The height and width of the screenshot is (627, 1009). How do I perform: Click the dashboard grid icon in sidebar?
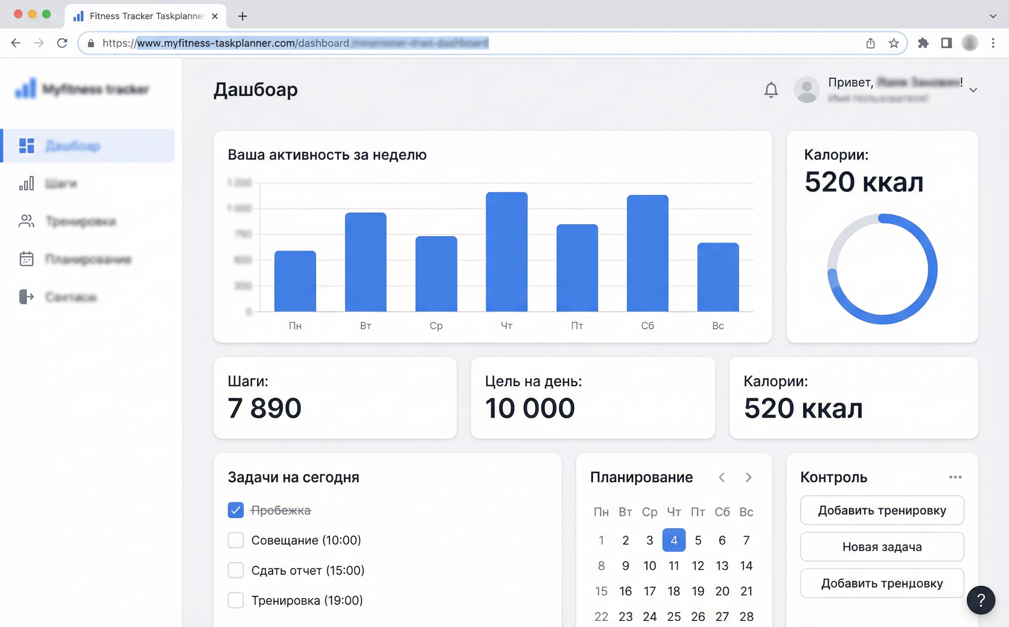[27, 146]
